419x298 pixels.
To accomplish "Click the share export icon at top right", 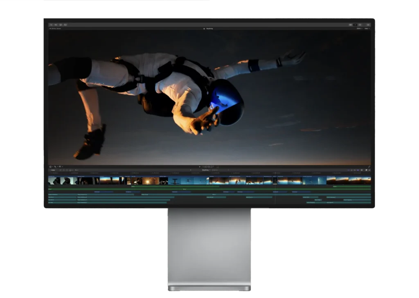I will [368, 25].
